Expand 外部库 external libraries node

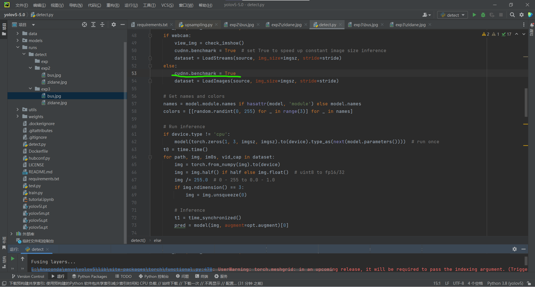(x=11, y=234)
